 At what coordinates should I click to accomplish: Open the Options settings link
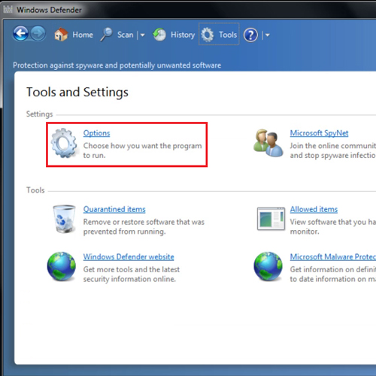tap(96, 133)
